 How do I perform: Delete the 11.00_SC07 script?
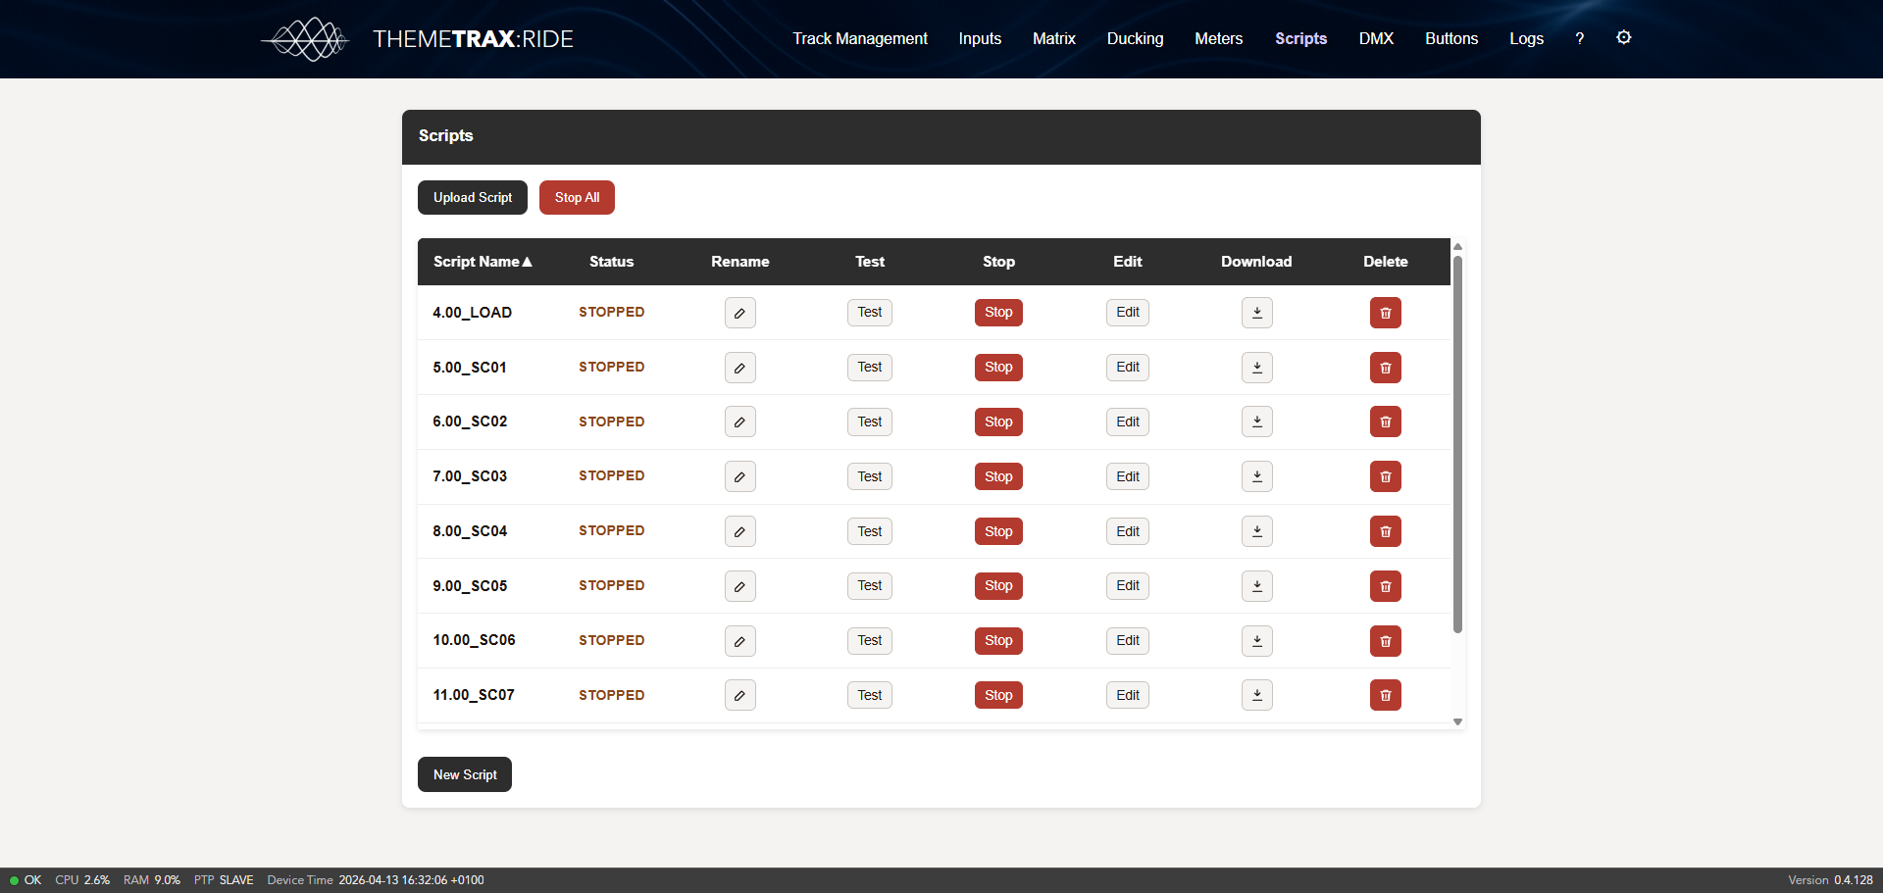pyautogui.click(x=1385, y=696)
